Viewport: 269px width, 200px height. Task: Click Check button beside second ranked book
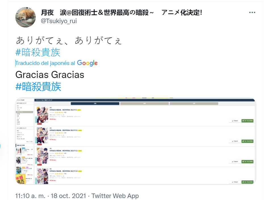tap(235, 141)
